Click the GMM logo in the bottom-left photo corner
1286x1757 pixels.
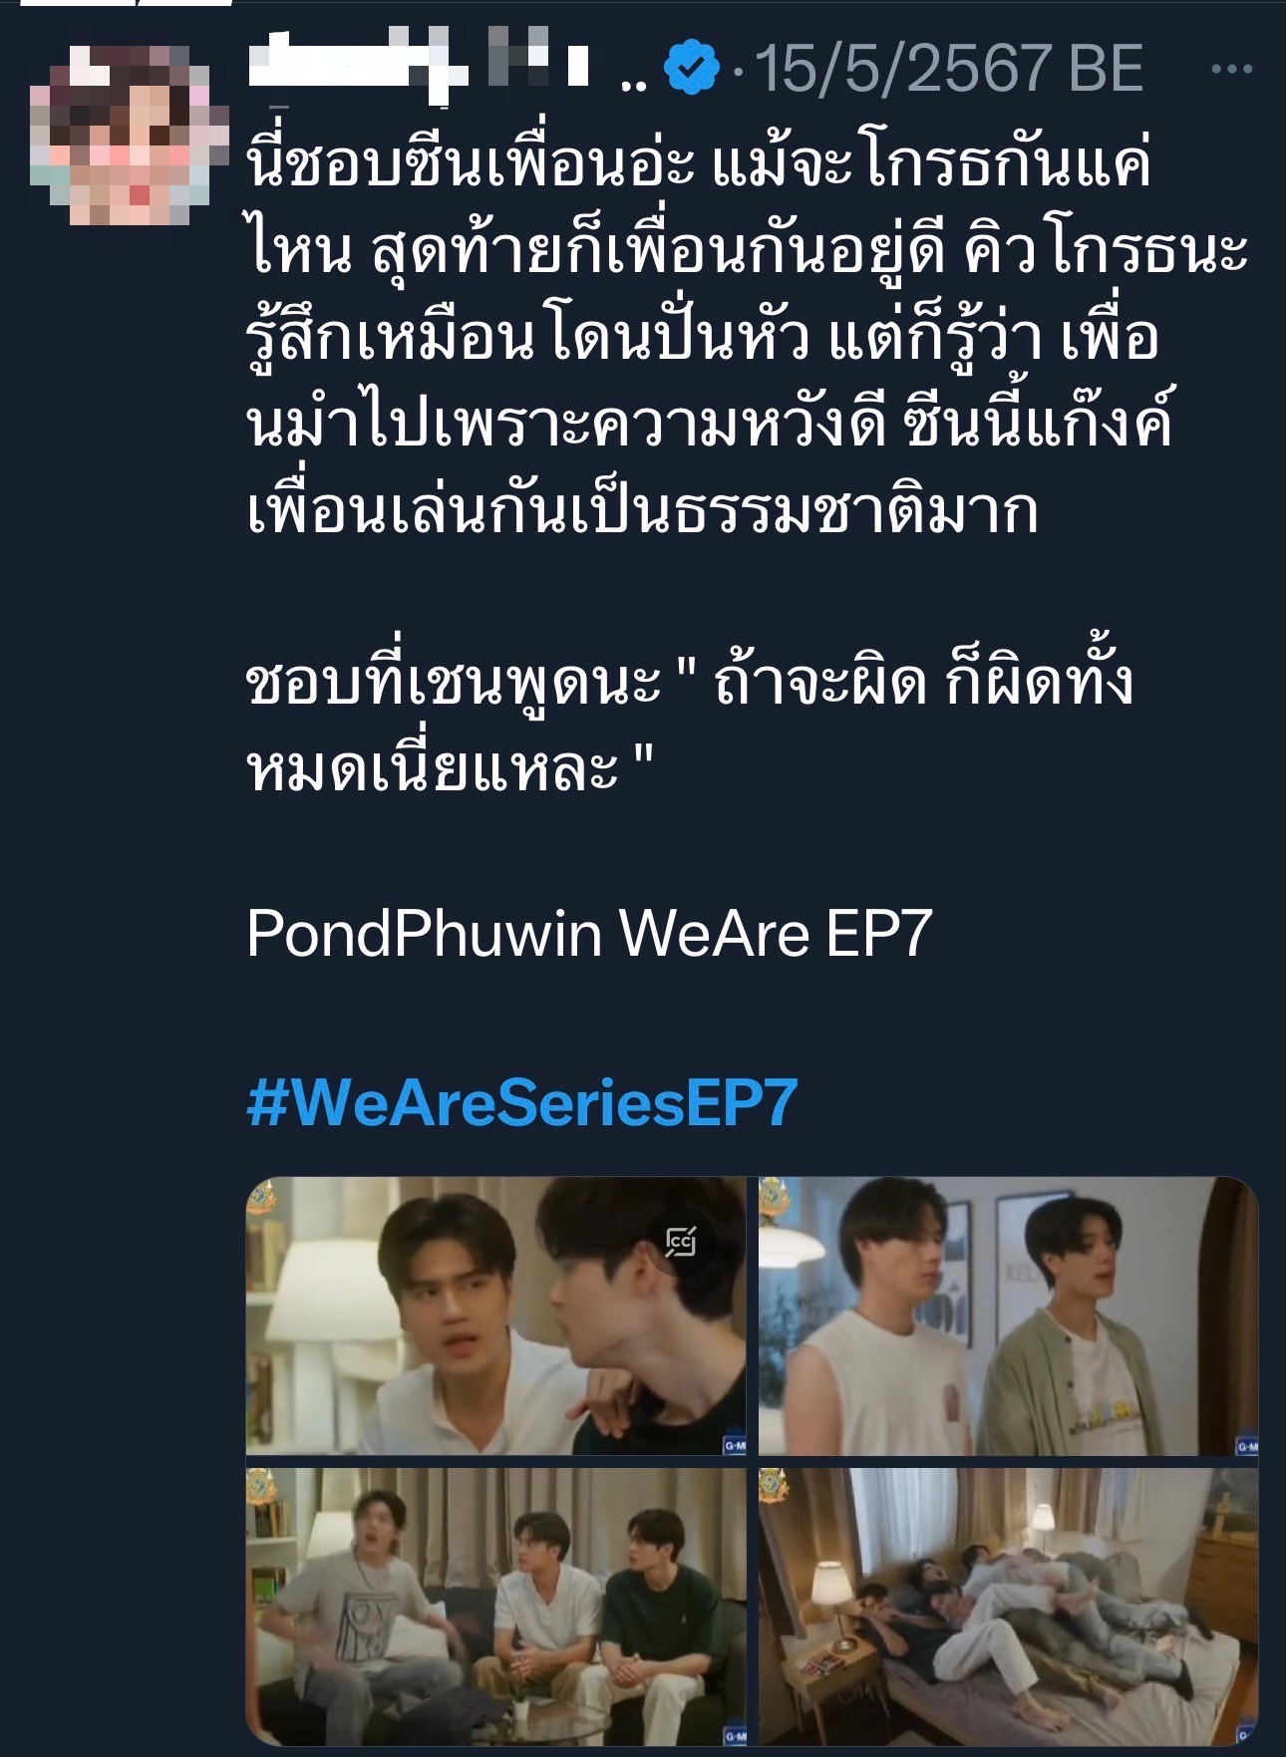point(735,1737)
